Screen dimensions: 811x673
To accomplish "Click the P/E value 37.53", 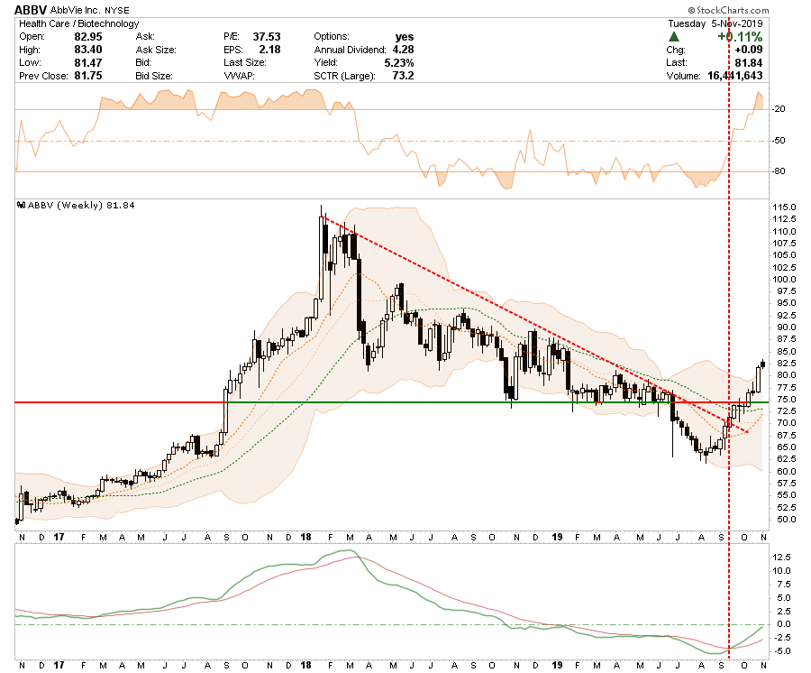I will pos(267,37).
